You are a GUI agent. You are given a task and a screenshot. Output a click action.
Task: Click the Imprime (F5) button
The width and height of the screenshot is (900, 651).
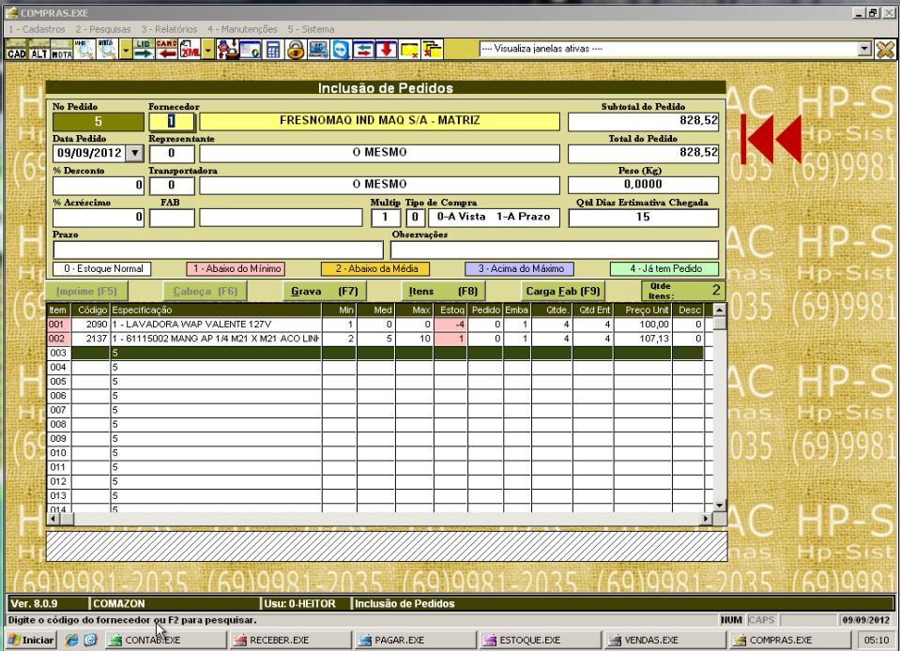click(x=86, y=292)
